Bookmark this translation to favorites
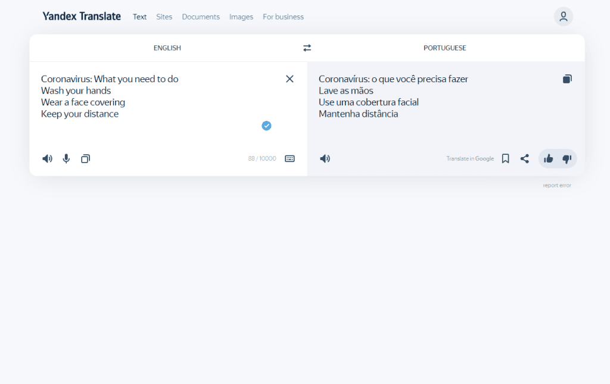610x384 pixels. [x=505, y=158]
